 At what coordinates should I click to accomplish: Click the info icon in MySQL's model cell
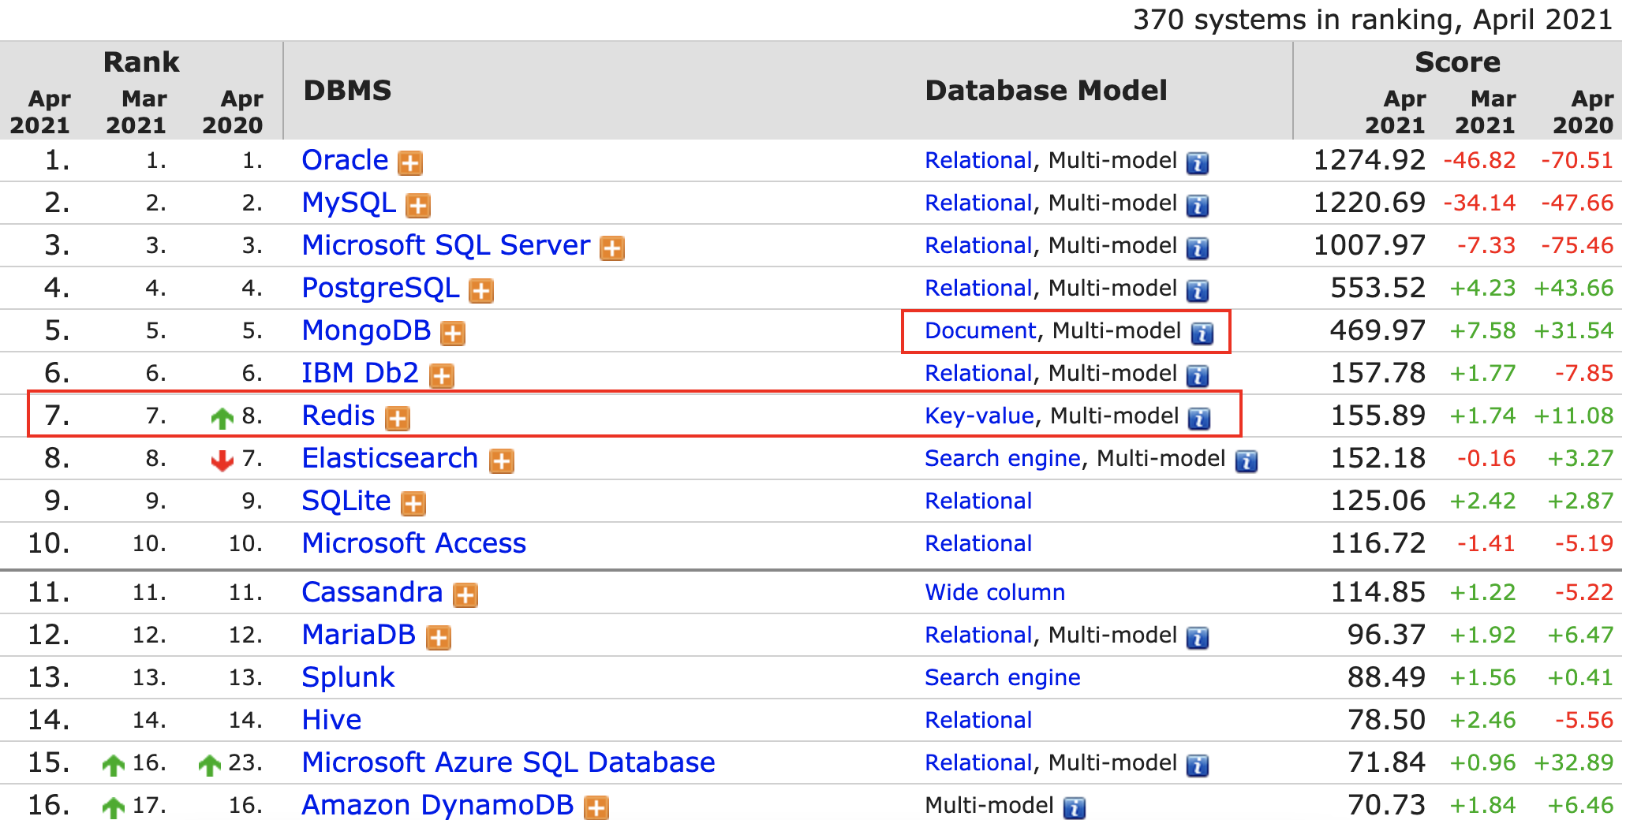(1198, 206)
